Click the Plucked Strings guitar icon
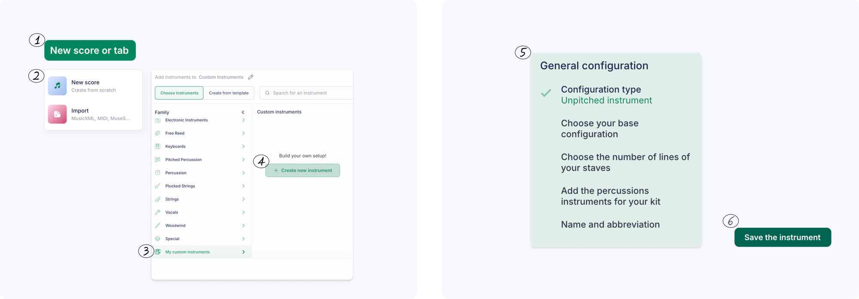The image size is (859, 299). [x=158, y=186]
